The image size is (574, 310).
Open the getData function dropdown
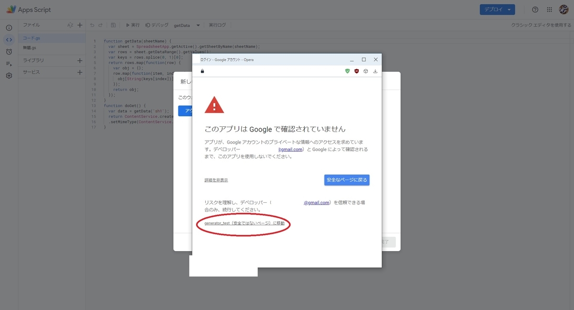187,25
